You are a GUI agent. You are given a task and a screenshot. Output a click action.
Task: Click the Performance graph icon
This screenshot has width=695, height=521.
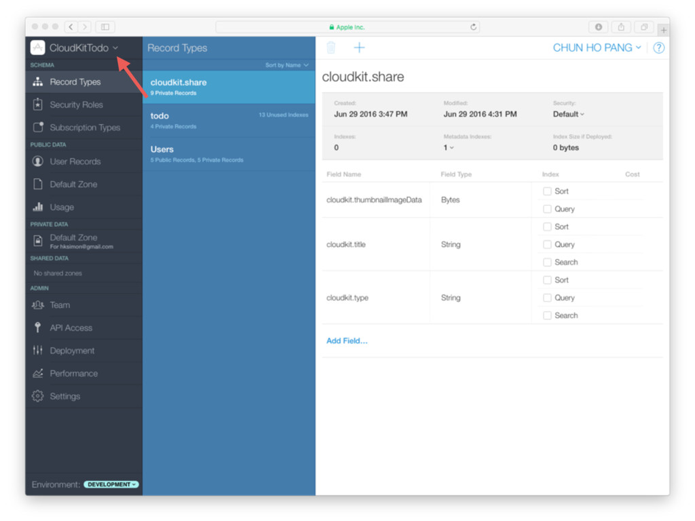(x=38, y=373)
